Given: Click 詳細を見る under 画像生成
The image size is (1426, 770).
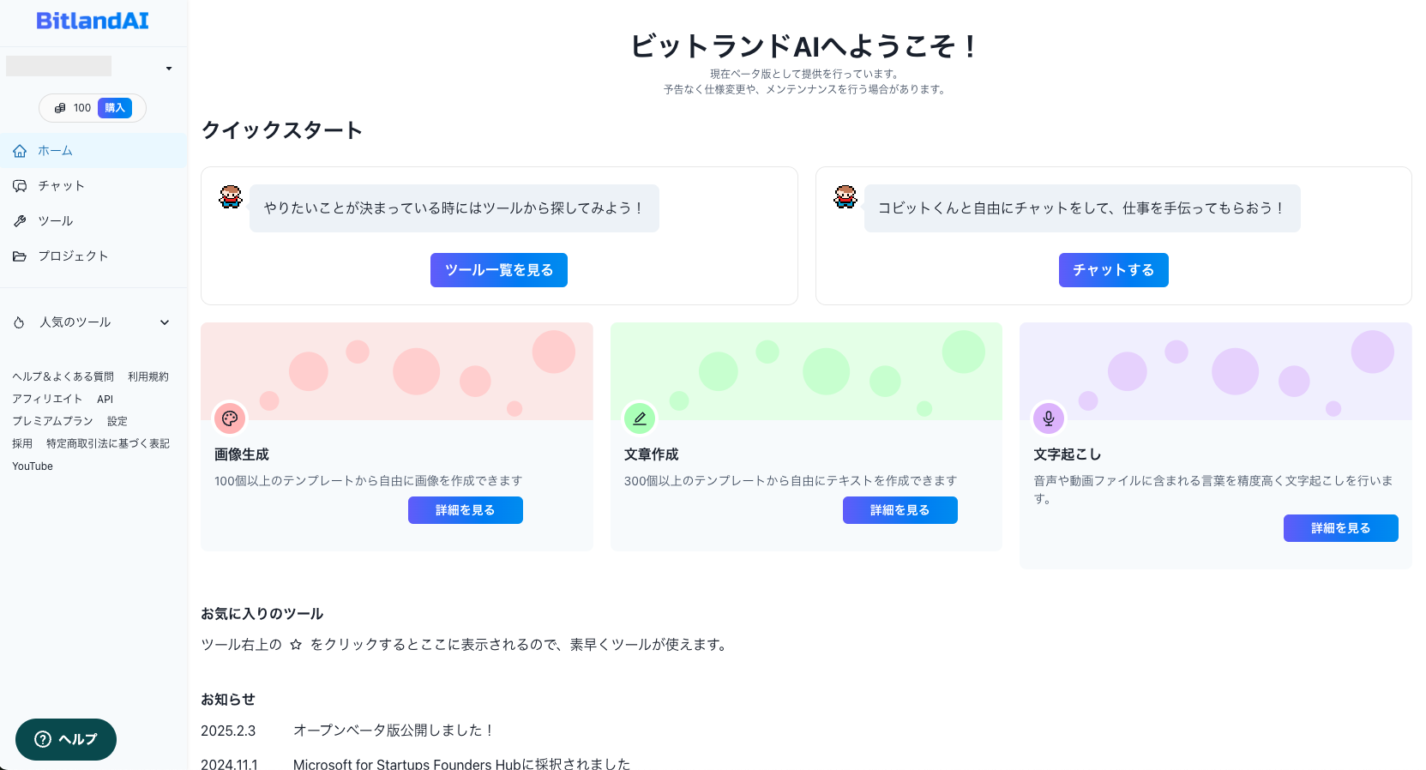Looking at the screenshot, I should (x=466, y=510).
